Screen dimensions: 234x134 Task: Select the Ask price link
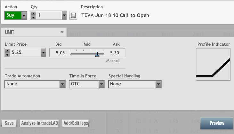[x=116, y=44]
